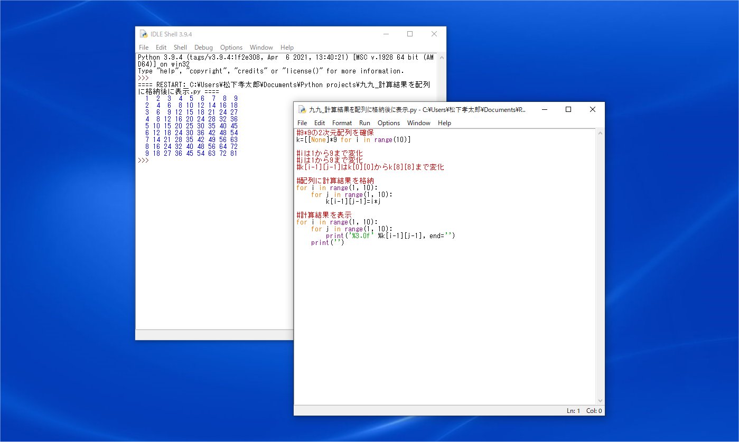Open Help menu in IDLE Shell window
739x442 pixels.
[x=287, y=48]
